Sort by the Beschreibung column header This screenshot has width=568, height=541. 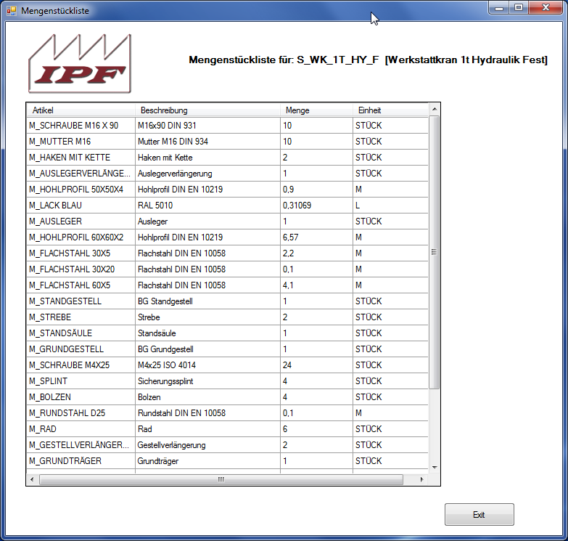click(x=207, y=110)
